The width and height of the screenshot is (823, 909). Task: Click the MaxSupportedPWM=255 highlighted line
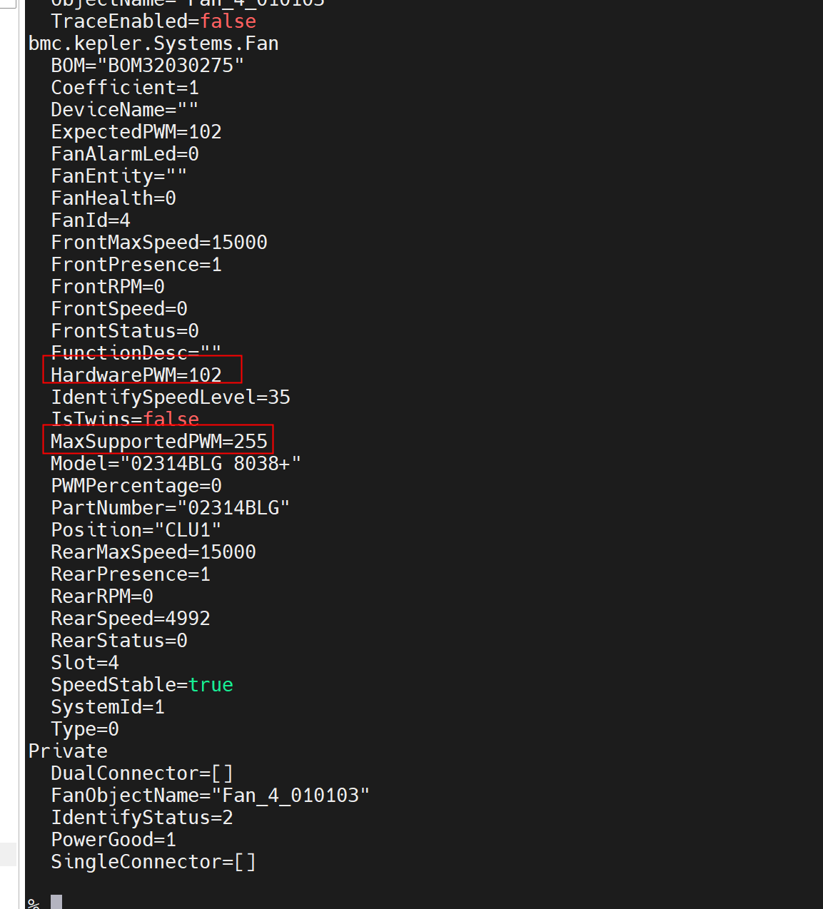click(158, 441)
